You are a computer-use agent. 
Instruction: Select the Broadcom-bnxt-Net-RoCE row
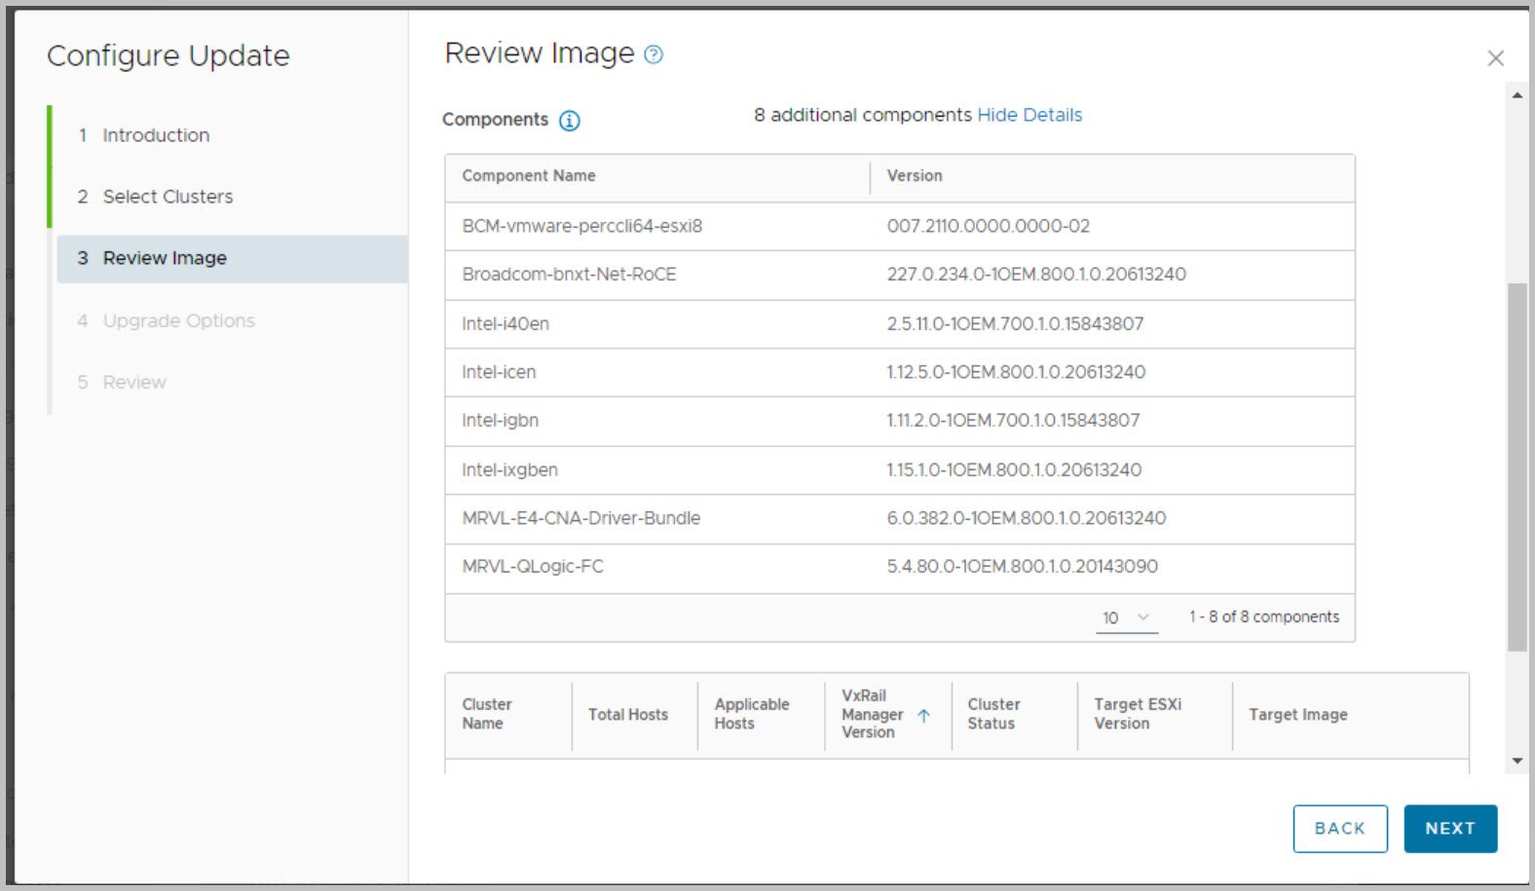point(569,275)
